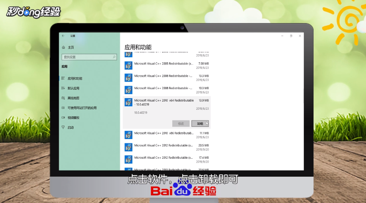Click the 默认应用 sidebar icon

pyautogui.click(x=63, y=88)
